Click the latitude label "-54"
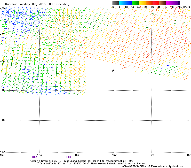This screenshot has width=191, height=168. (x=2, y=61)
